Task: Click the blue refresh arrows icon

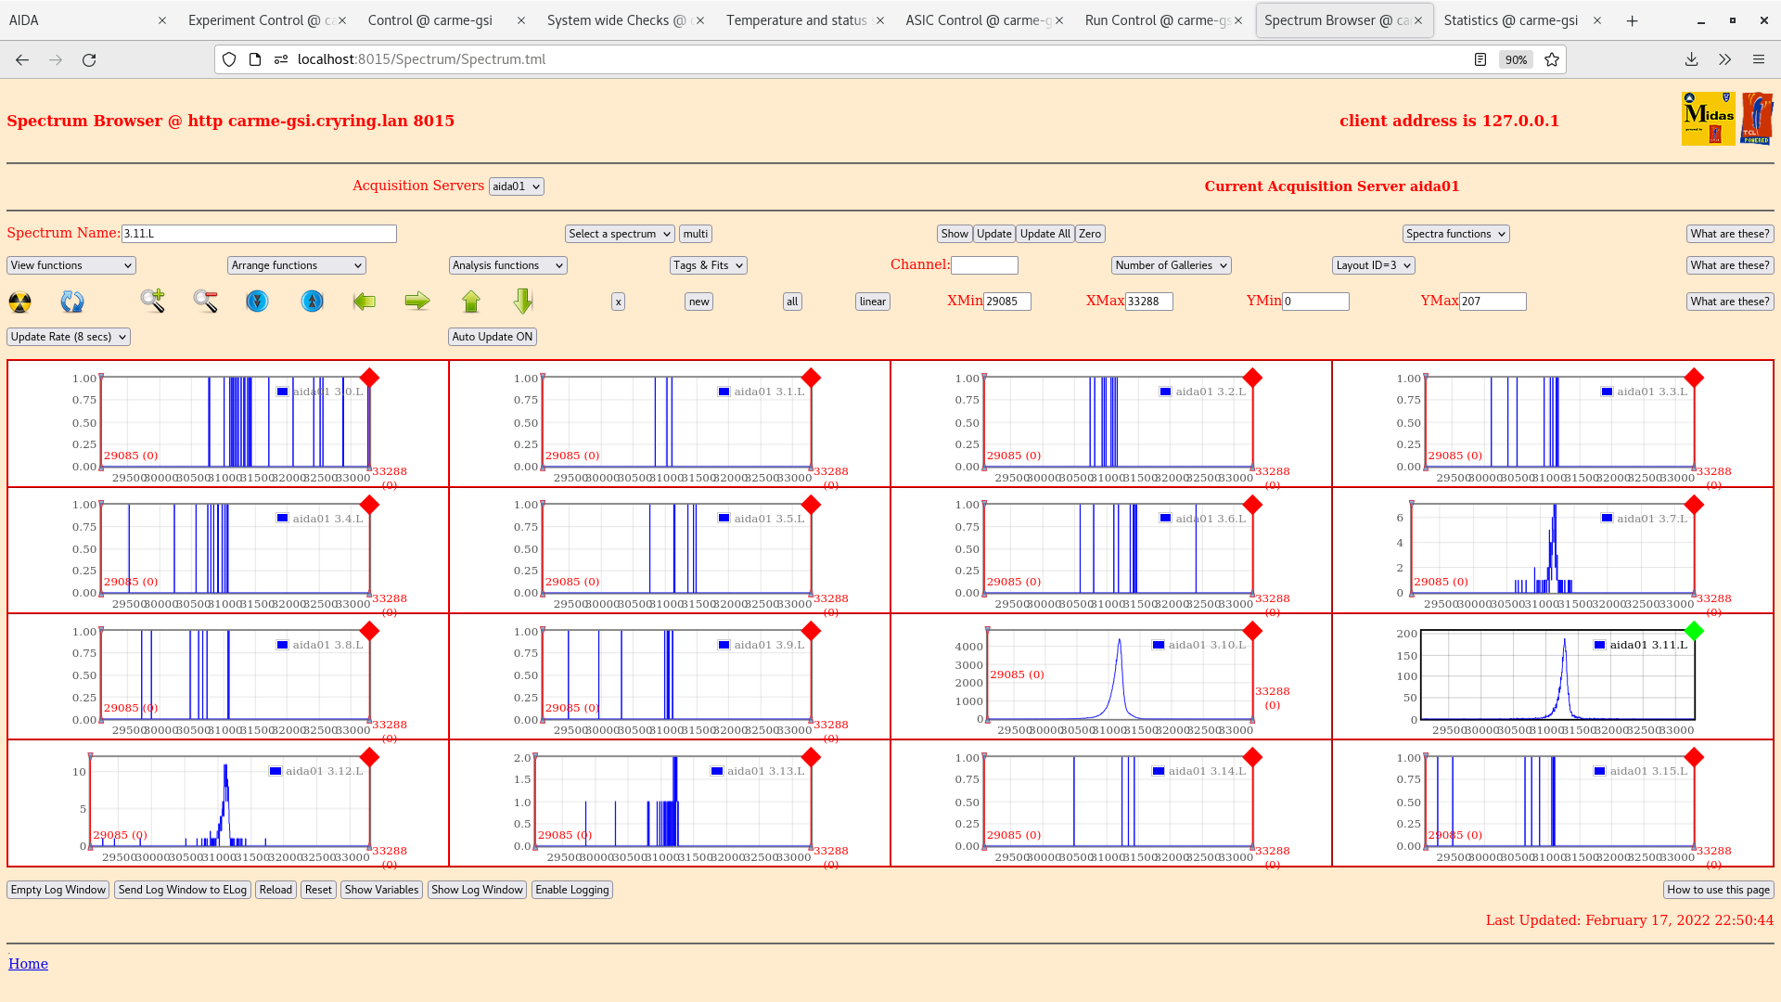Action: point(72,302)
